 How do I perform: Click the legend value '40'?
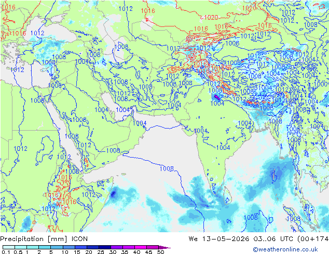pyautogui.click(x=136, y=252)
